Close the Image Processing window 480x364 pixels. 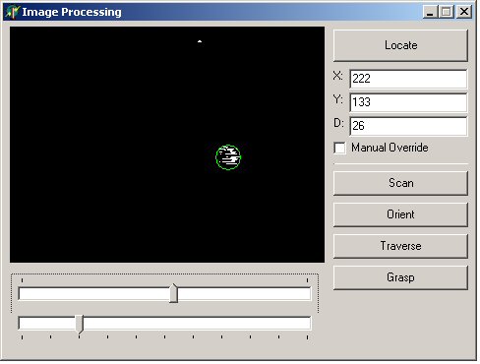pyautogui.click(x=464, y=12)
